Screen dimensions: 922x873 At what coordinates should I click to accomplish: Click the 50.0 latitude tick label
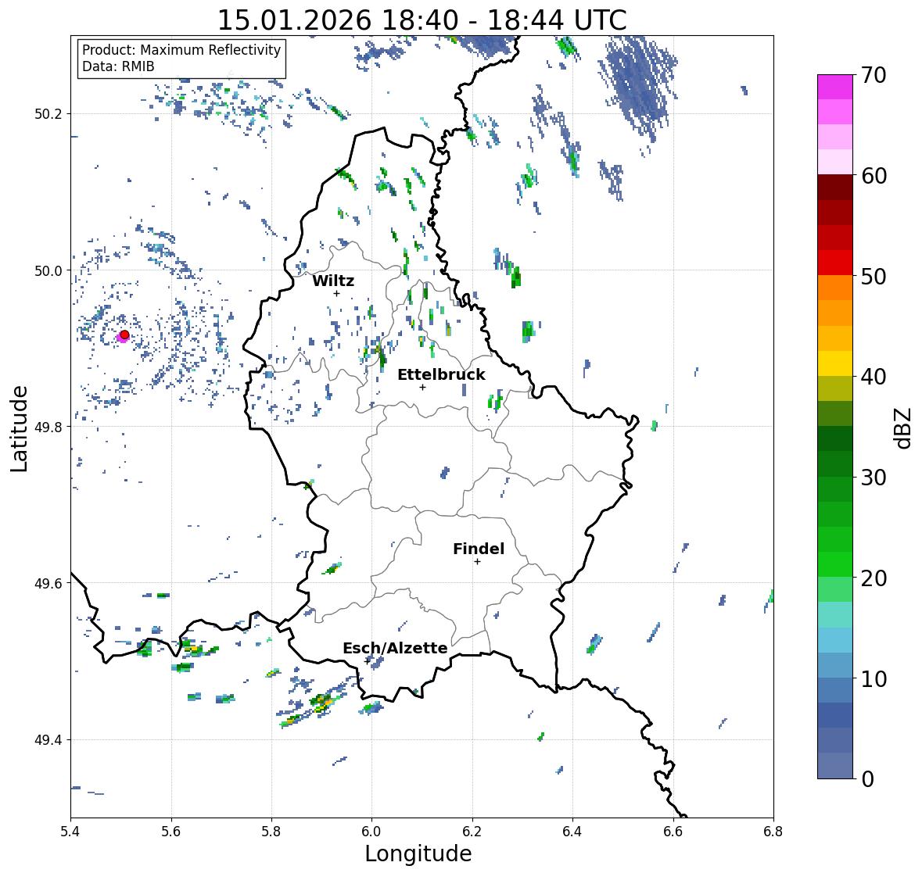point(48,271)
